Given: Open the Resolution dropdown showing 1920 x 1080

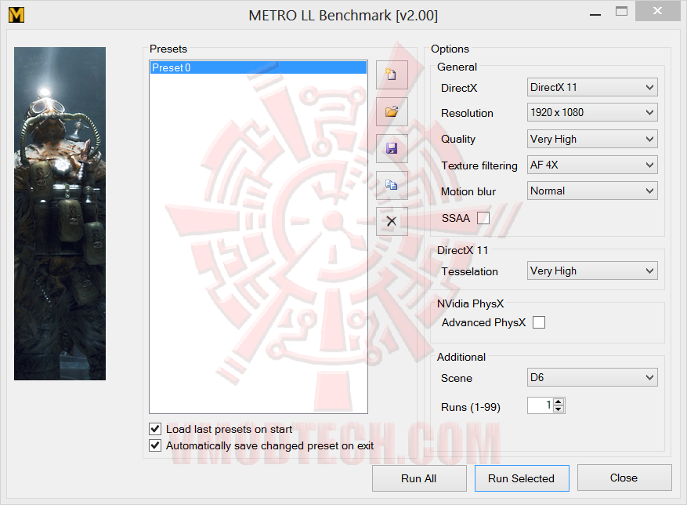Looking at the screenshot, I should click(x=592, y=112).
